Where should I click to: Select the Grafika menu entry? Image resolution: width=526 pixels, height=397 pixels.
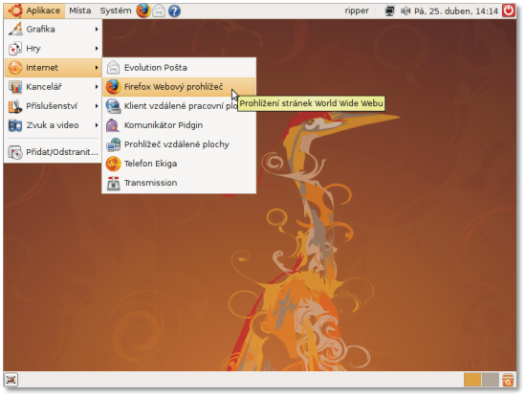(53, 30)
